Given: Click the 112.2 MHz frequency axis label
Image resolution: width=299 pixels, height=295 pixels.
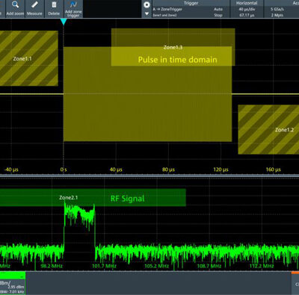Looking at the screenshot, I should click(262, 266).
